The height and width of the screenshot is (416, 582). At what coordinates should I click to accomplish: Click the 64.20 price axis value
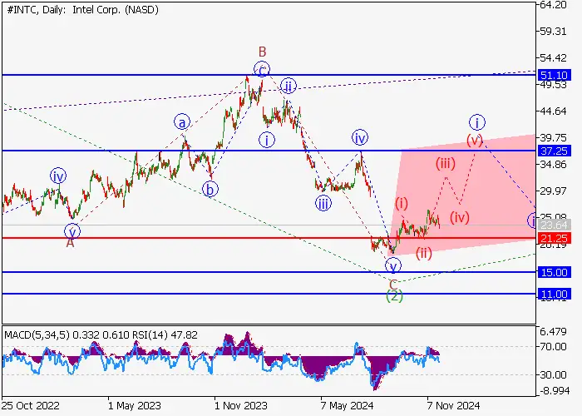coord(554,5)
